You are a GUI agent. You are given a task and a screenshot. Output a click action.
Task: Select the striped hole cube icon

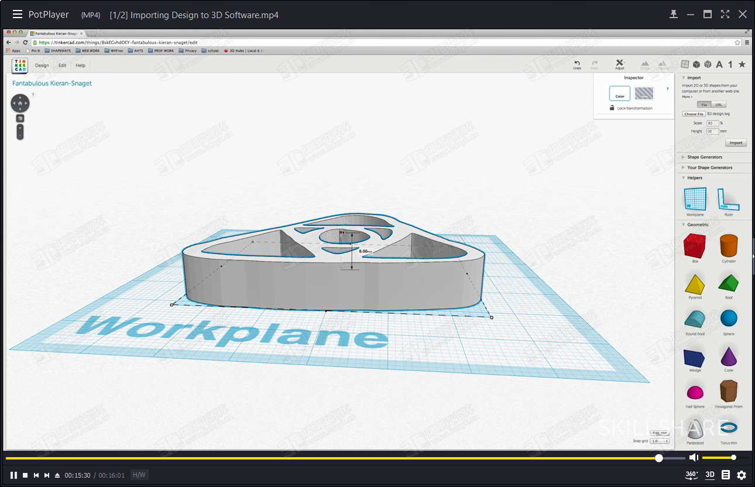pyautogui.click(x=708, y=64)
